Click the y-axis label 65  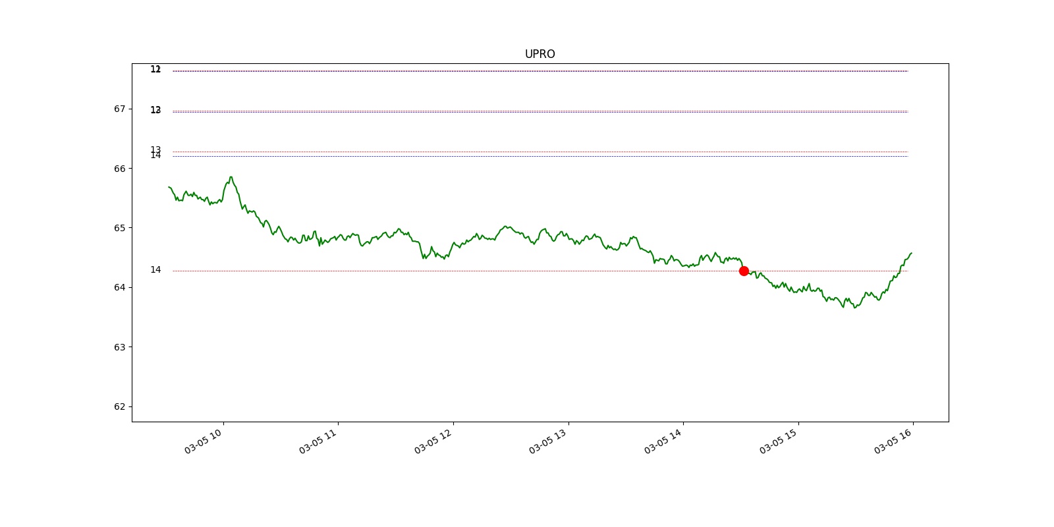pos(119,228)
